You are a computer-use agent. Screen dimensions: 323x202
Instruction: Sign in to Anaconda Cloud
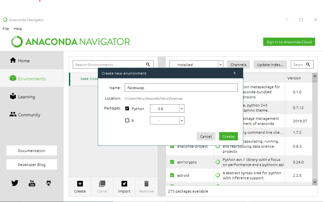pos(289,42)
